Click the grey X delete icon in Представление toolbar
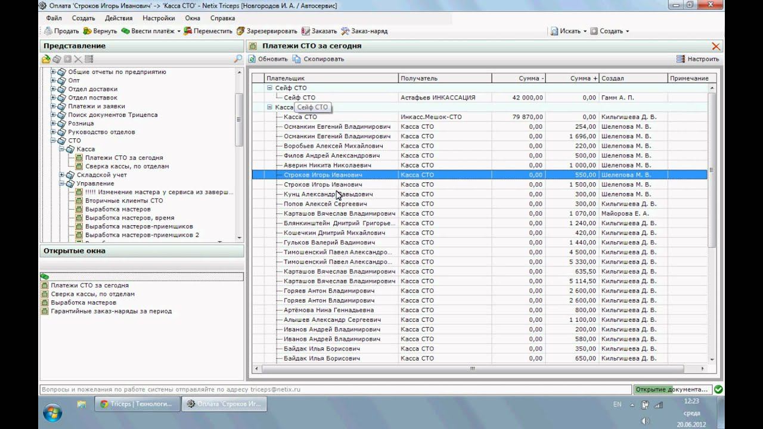This screenshot has width=763, height=429. (78, 59)
